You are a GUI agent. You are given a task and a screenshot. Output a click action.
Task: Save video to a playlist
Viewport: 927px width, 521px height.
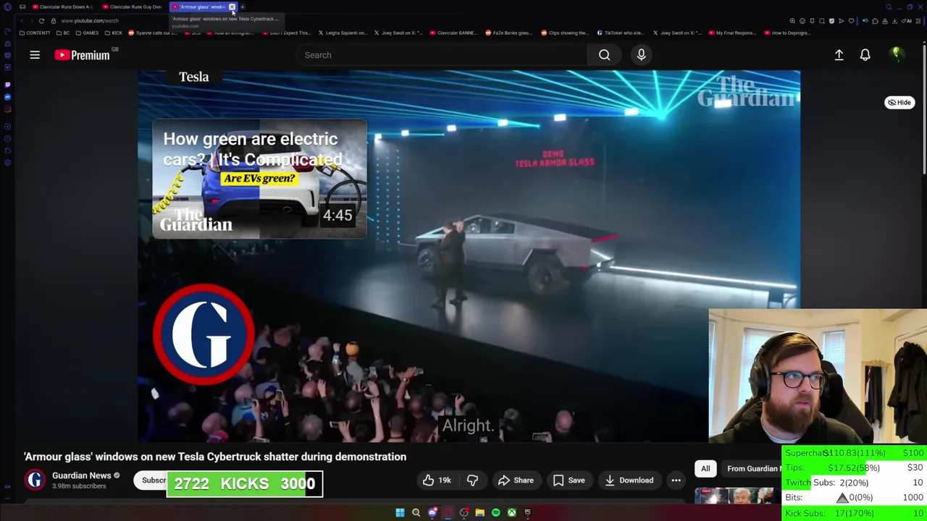[x=569, y=480]
